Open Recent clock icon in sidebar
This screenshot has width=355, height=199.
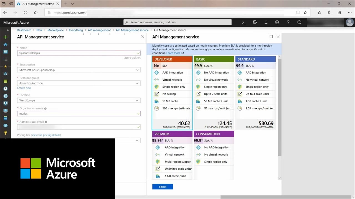pyautogui.click(x=6, y=89)
